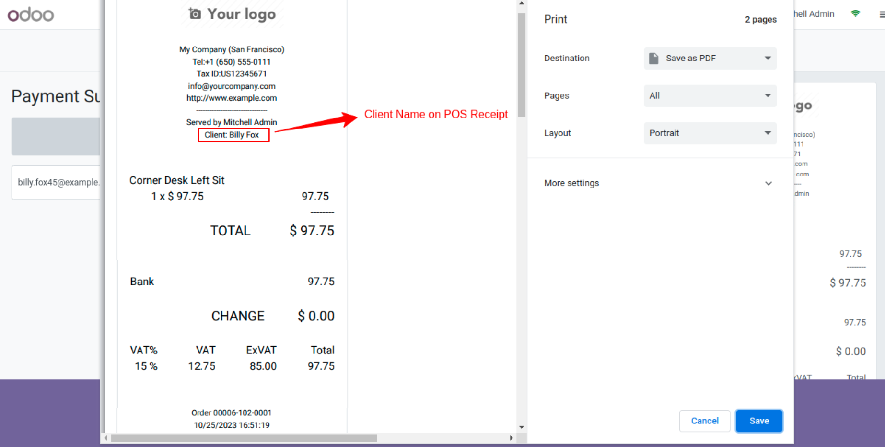Click the Cancel button
Screen dimensions: 885x447
(705, 421)
